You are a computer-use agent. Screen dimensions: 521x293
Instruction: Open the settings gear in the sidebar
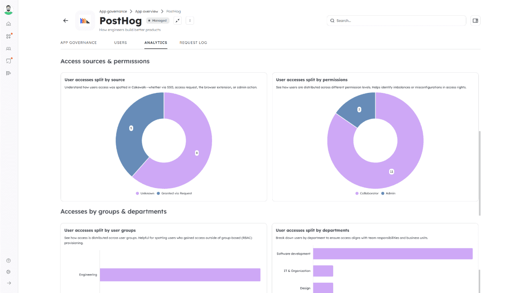[x=9, y=272]
